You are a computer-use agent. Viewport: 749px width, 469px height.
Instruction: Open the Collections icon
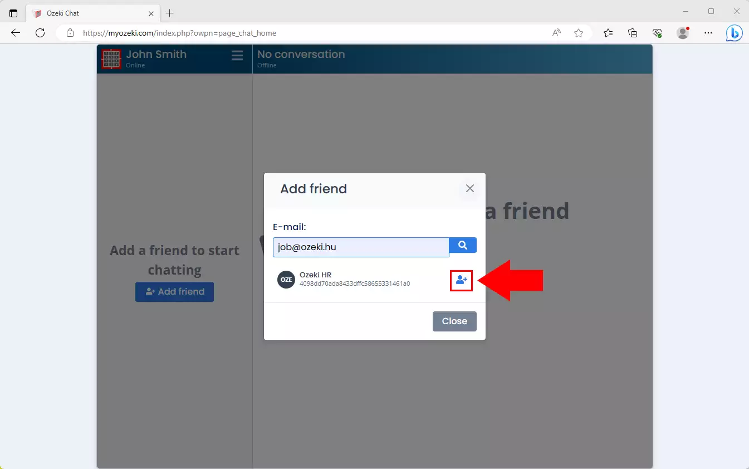[x=633, y=33]
